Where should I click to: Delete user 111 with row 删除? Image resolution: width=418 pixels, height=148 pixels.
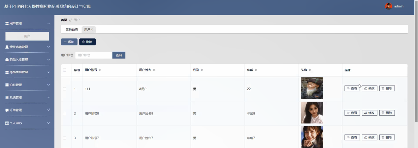point(387,88)
